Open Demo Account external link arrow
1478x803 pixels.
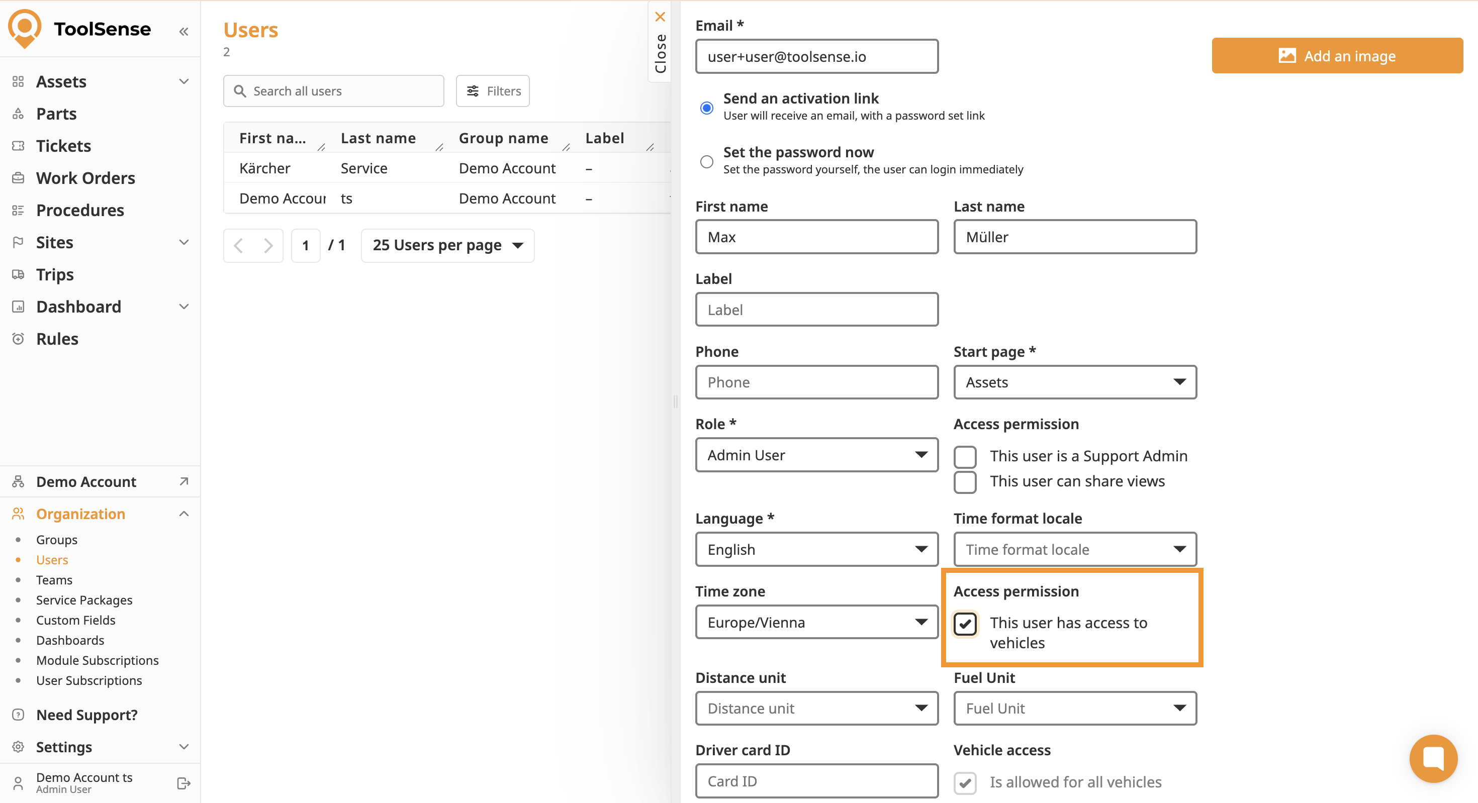(183, 481)
